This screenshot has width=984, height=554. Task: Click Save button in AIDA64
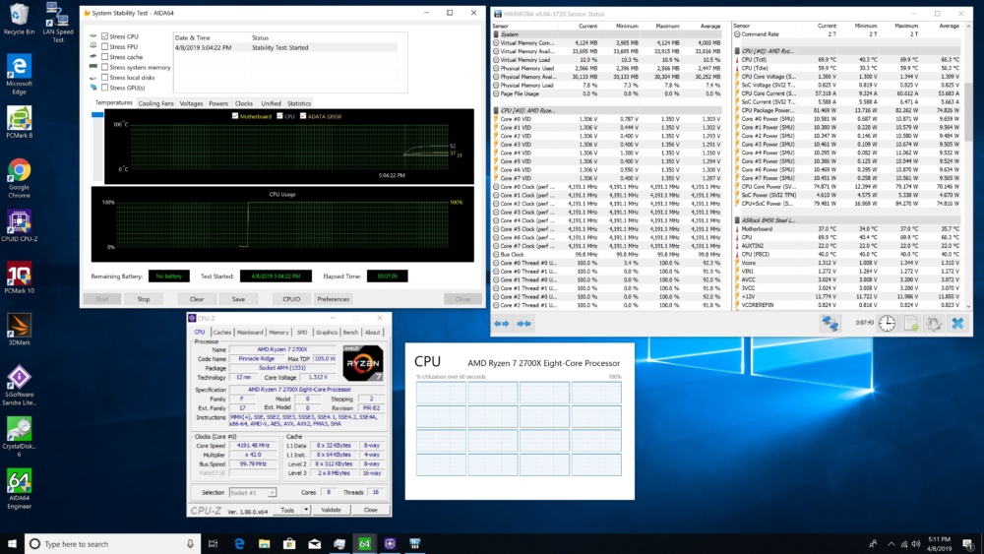coord(238,299)
